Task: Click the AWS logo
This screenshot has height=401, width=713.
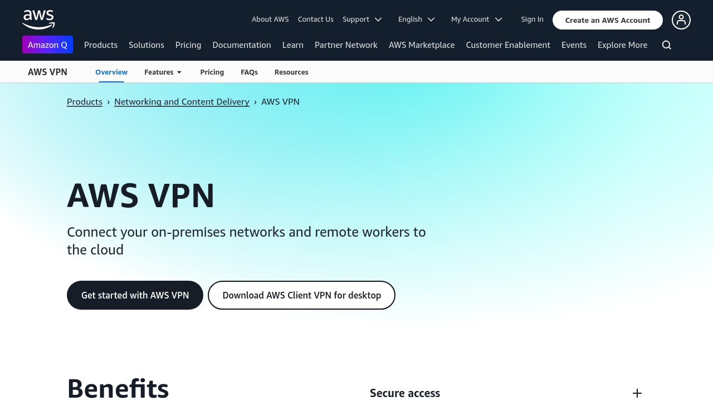Action: [x=38, y=19]
